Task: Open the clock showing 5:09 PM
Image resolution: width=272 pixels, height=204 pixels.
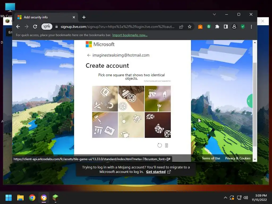Action: [259, 198]
